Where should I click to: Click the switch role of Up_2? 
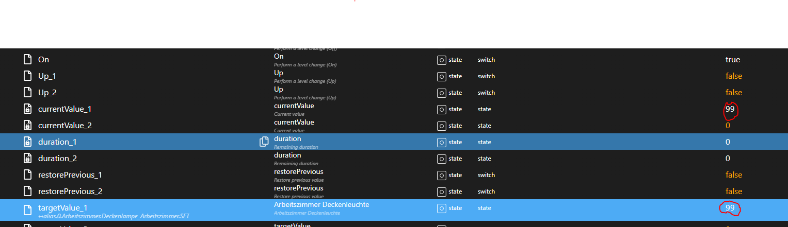point(486,93)
